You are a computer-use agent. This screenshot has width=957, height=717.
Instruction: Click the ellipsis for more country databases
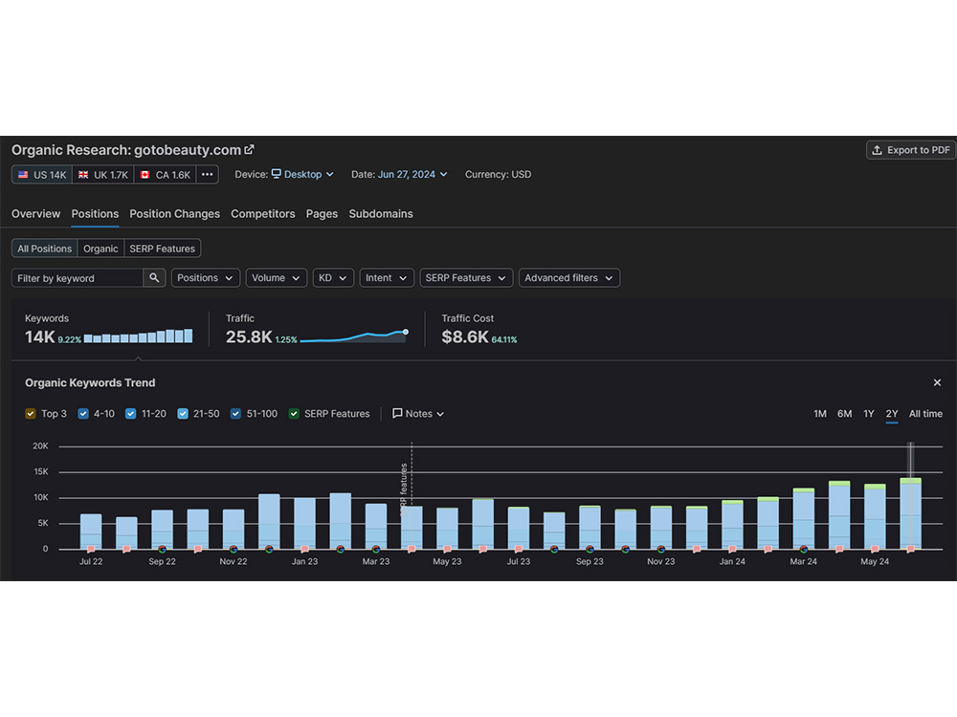[208, 174]
